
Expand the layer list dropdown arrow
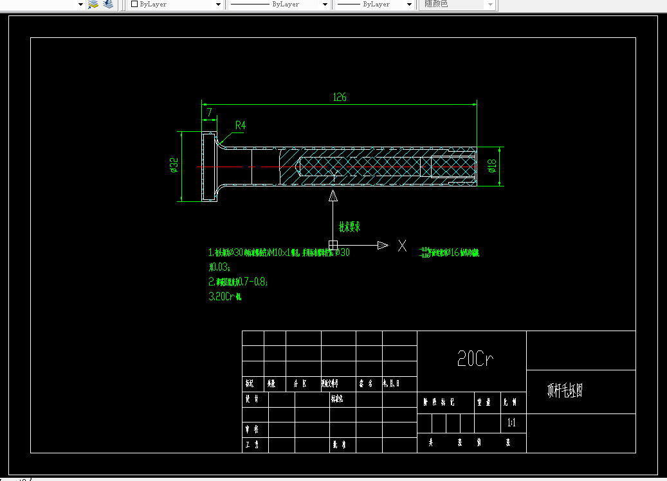pyautogui.click(x=80, y=5)
